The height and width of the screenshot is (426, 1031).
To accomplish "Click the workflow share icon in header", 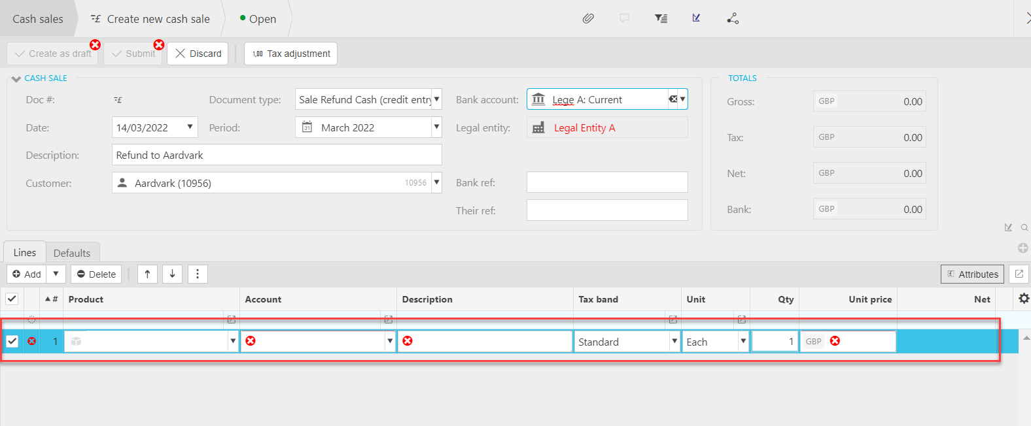I will 733,18.
